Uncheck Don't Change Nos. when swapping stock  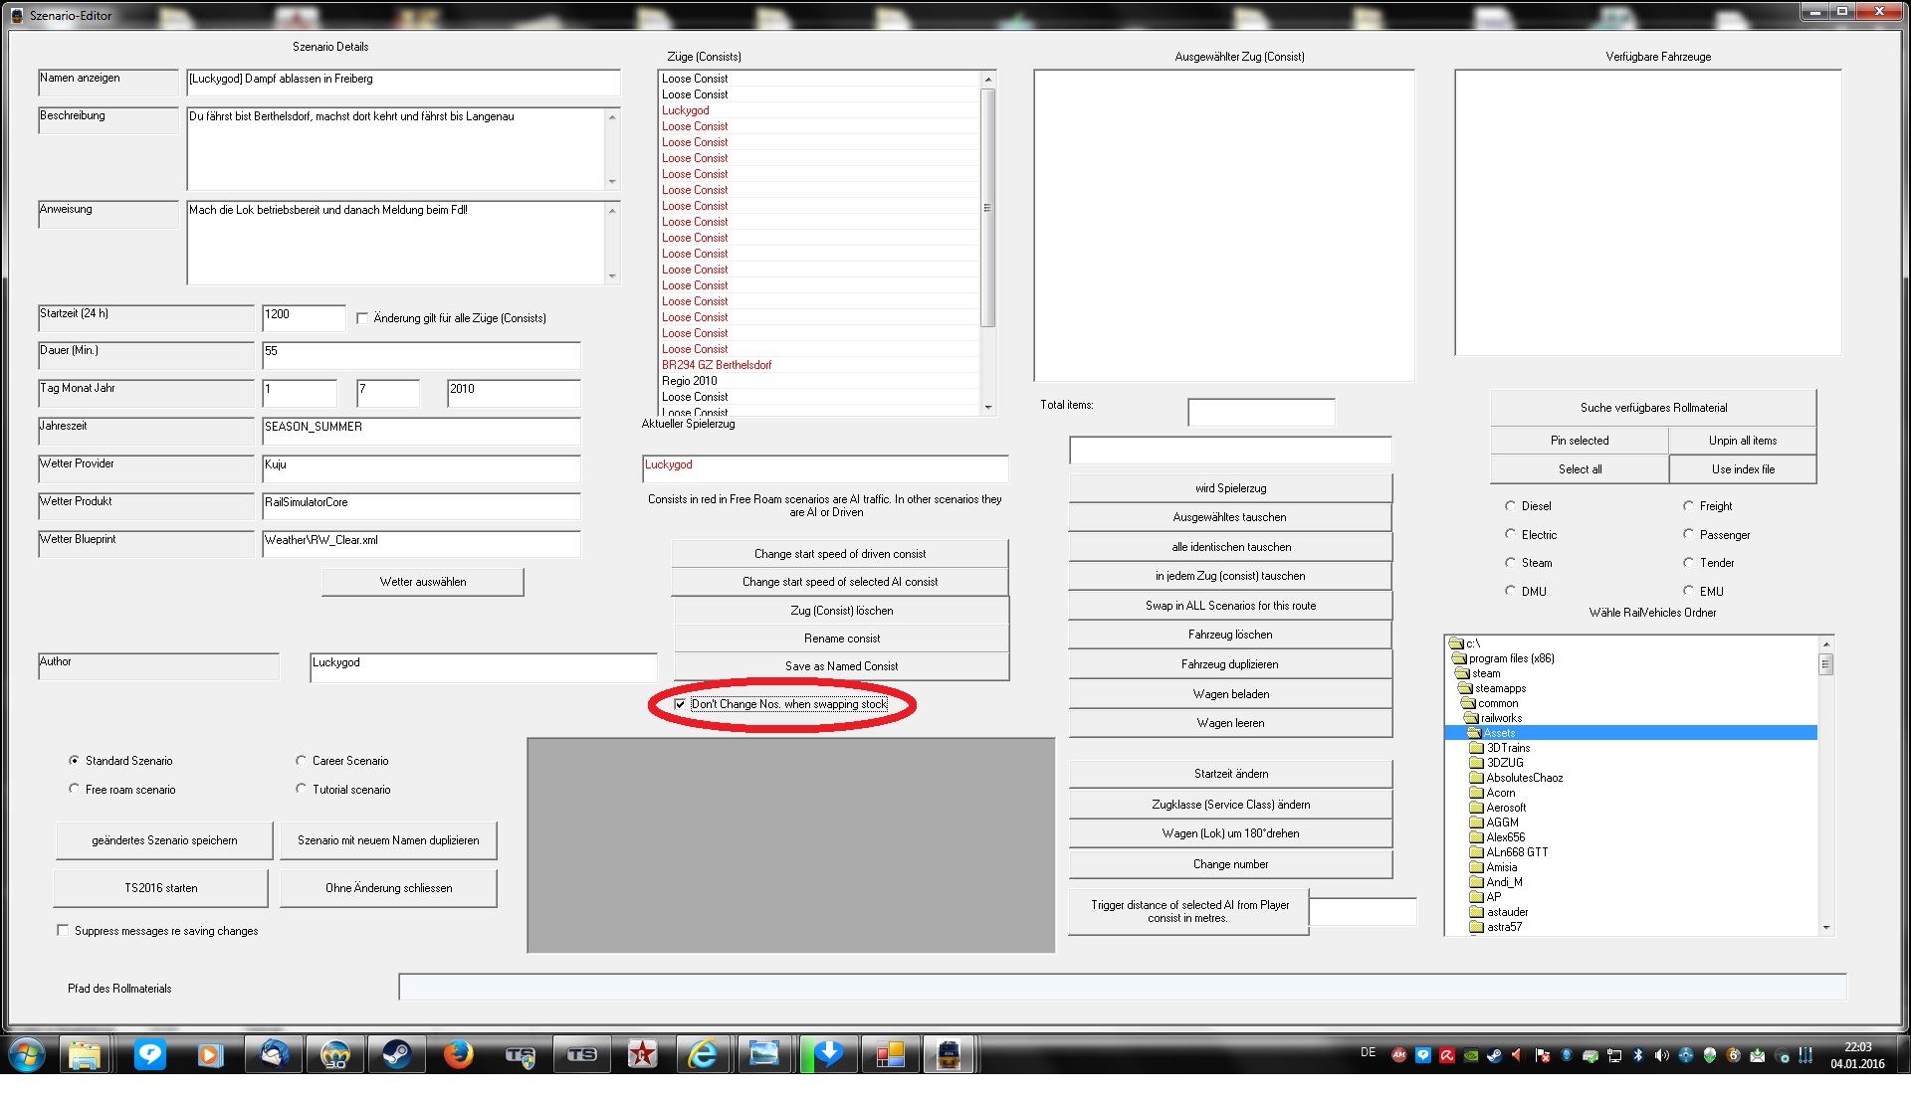click(x=680, y=704)
